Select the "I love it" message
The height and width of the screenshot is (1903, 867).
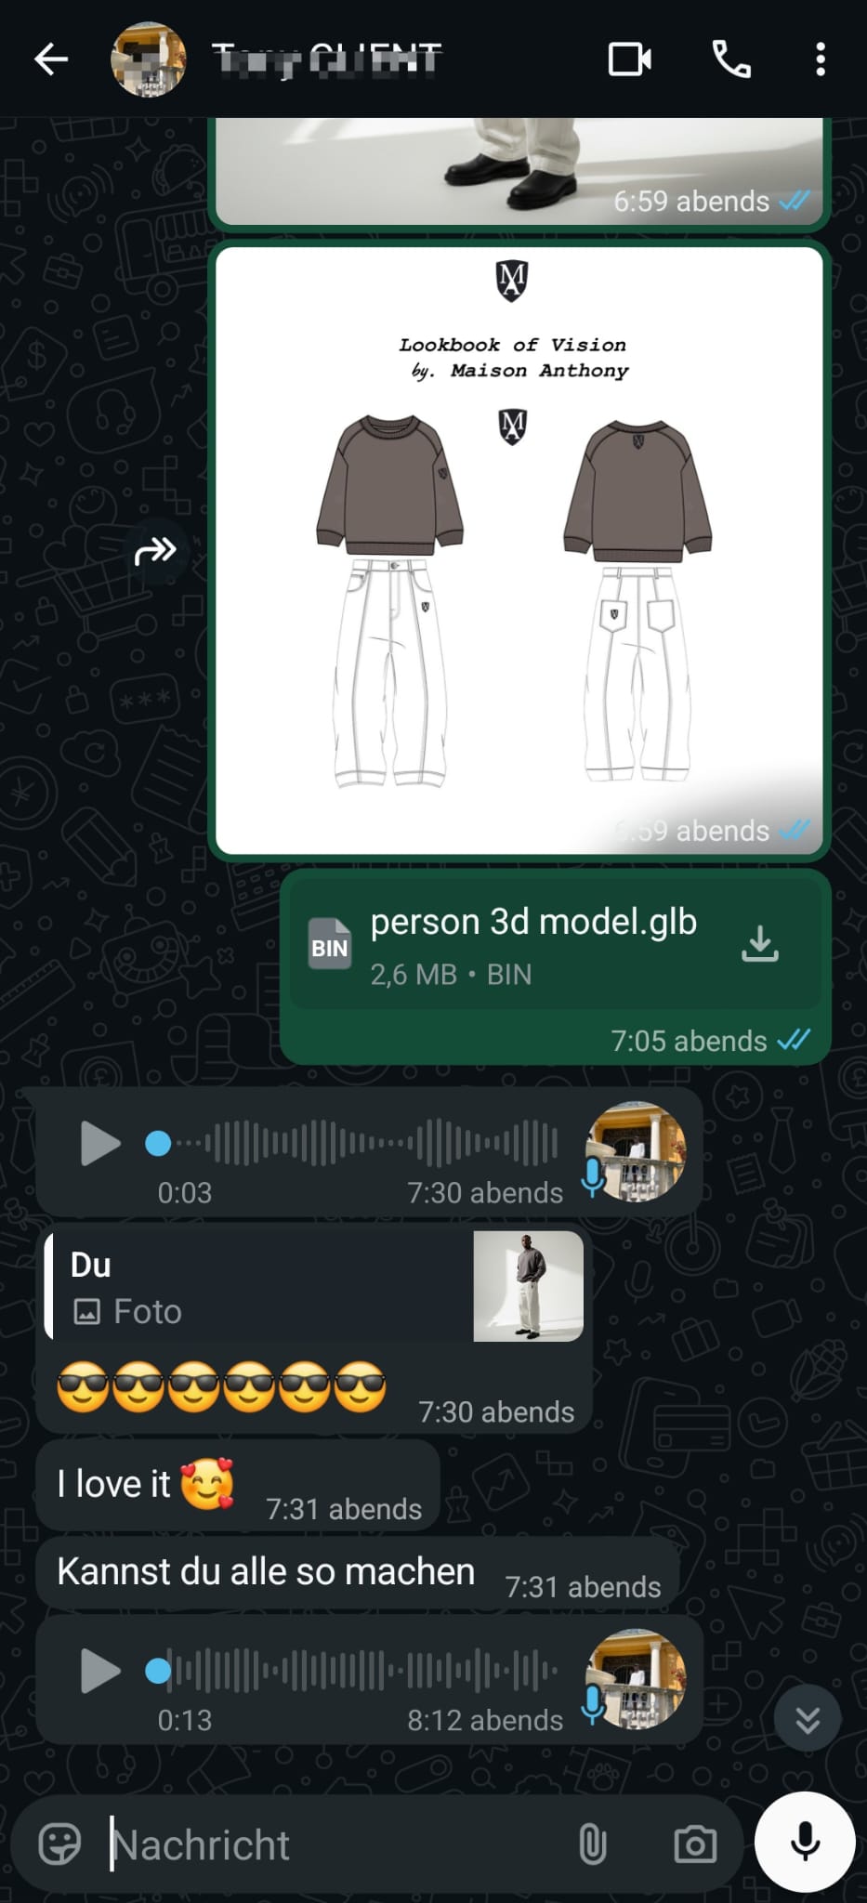coord(238,1484)
